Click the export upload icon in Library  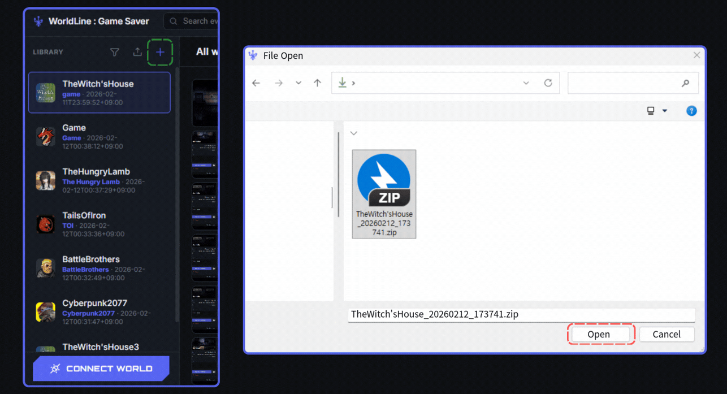click(137, 52)
